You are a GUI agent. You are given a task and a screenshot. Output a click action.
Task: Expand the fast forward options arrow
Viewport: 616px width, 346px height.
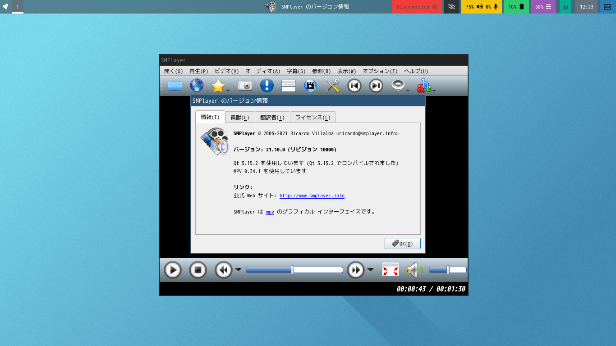[370, 270]
